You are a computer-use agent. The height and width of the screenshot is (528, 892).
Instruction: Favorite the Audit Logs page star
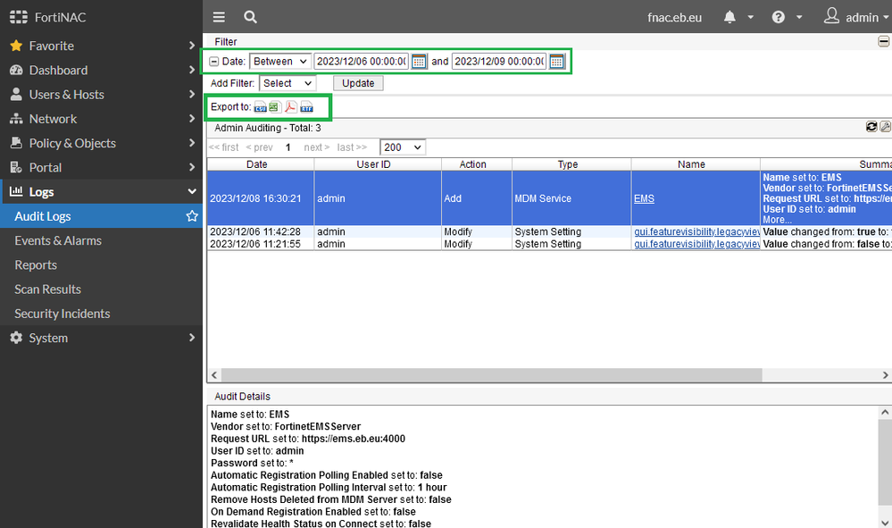point(191,216)
